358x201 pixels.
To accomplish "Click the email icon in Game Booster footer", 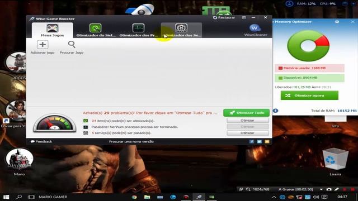I will (x=267, y=142).
